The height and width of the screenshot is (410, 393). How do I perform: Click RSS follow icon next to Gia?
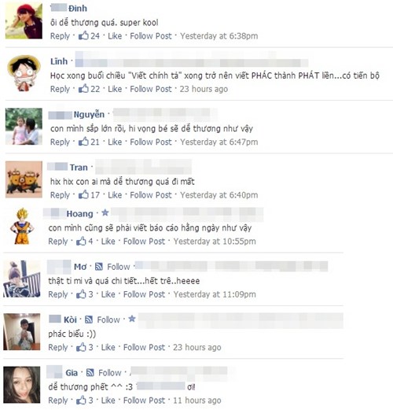tap(90, 372)
